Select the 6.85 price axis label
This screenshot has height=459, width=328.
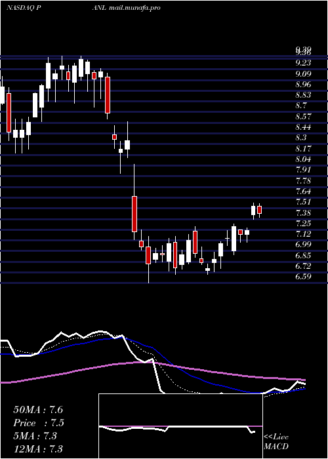click(303, 256)
